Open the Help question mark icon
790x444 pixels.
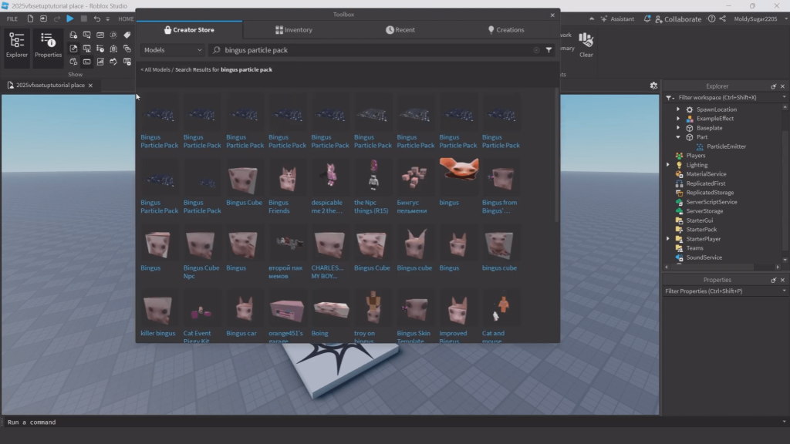tap(711, 18)
